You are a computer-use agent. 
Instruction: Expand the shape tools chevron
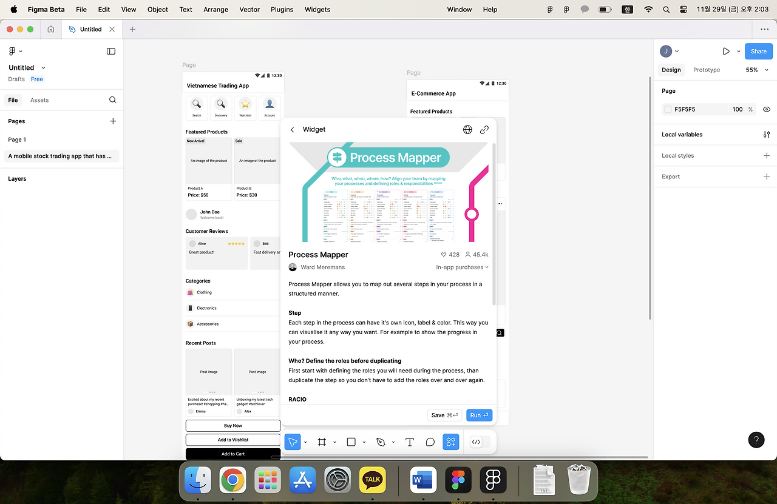(364, 442)
